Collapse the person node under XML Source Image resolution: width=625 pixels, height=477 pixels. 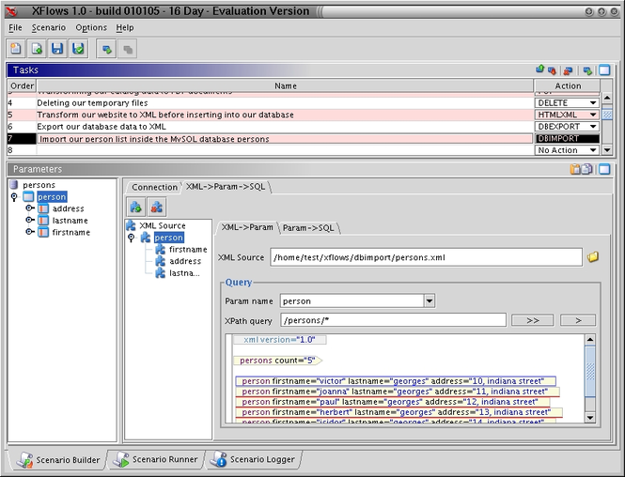click(132, 238)
